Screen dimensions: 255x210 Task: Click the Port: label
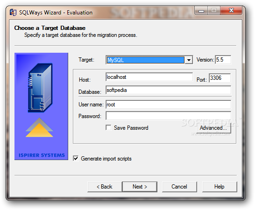coord(202,80)
